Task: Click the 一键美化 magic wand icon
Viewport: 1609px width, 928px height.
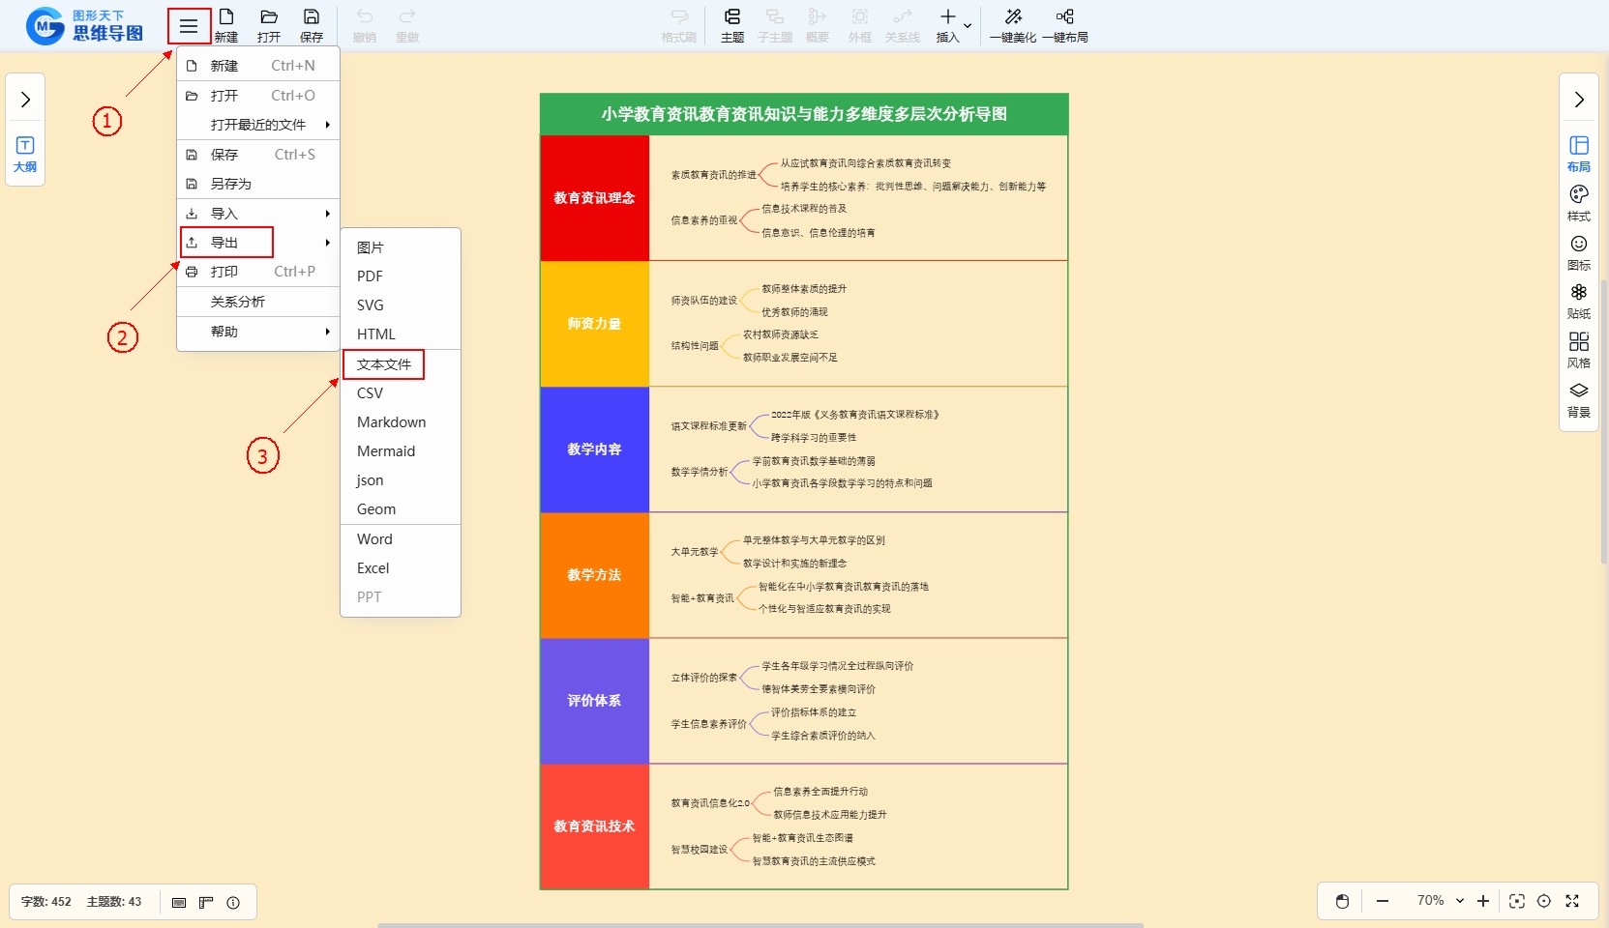Action: (x=1013, y=17)
